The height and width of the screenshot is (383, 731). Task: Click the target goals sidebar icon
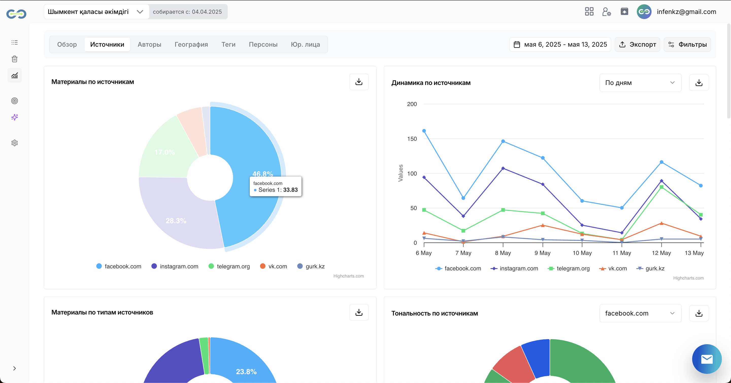click(14, 101)
